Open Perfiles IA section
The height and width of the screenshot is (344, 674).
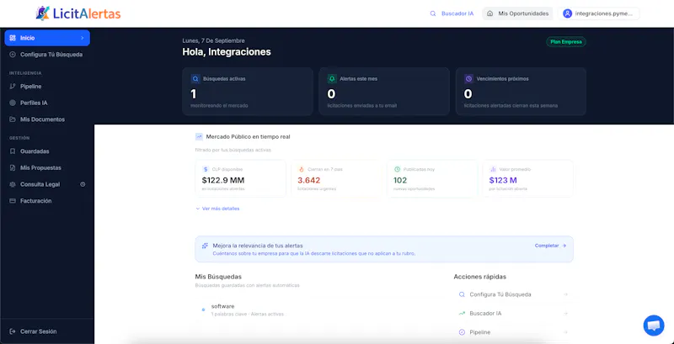click(x=47, y=103)
